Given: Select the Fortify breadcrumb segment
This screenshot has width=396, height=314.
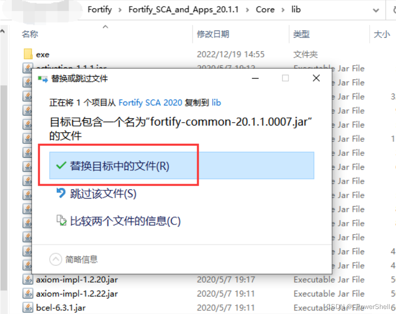Looking at the screenshot, I should coord(100,10).
